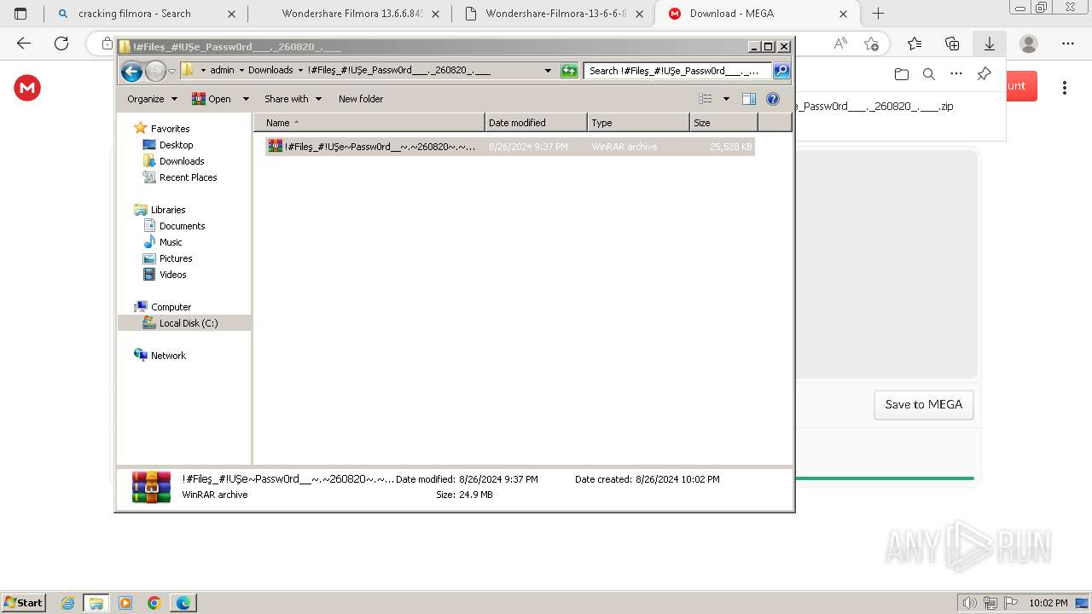Image resolution: width=1092 pixels, height=614 pixels.
Task: Click Open in the Explorer toolbar
Action: [x=212, y=99]
